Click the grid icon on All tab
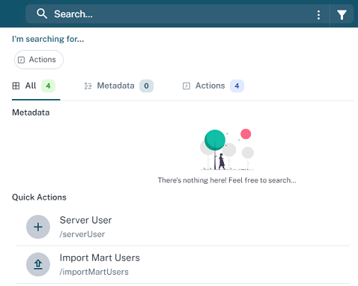Screen dimensions: 358x286 (x=16, y=86)
